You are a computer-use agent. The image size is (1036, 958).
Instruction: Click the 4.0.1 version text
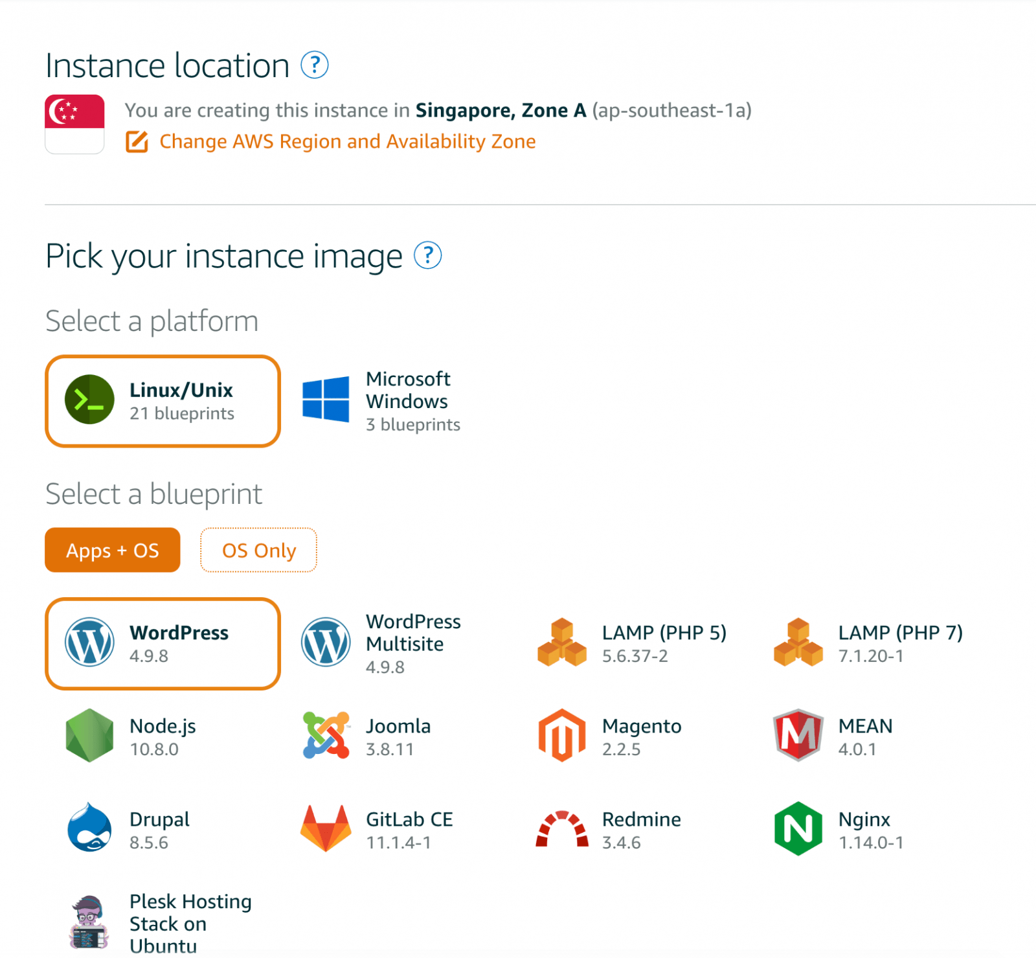coord(857,749)
